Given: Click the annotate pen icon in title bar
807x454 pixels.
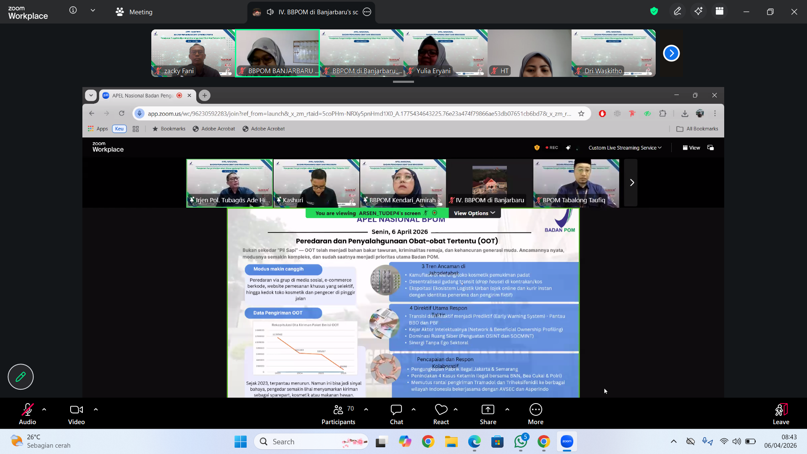Looking at the screenshot, I should pyautogui.click(x=677, y=11).
